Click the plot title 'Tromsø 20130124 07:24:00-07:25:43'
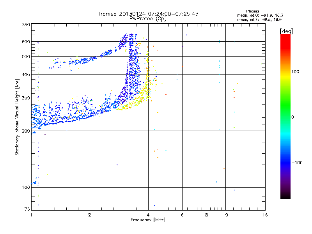The width and height of the screenshot is (312, 234). (148, 14)
